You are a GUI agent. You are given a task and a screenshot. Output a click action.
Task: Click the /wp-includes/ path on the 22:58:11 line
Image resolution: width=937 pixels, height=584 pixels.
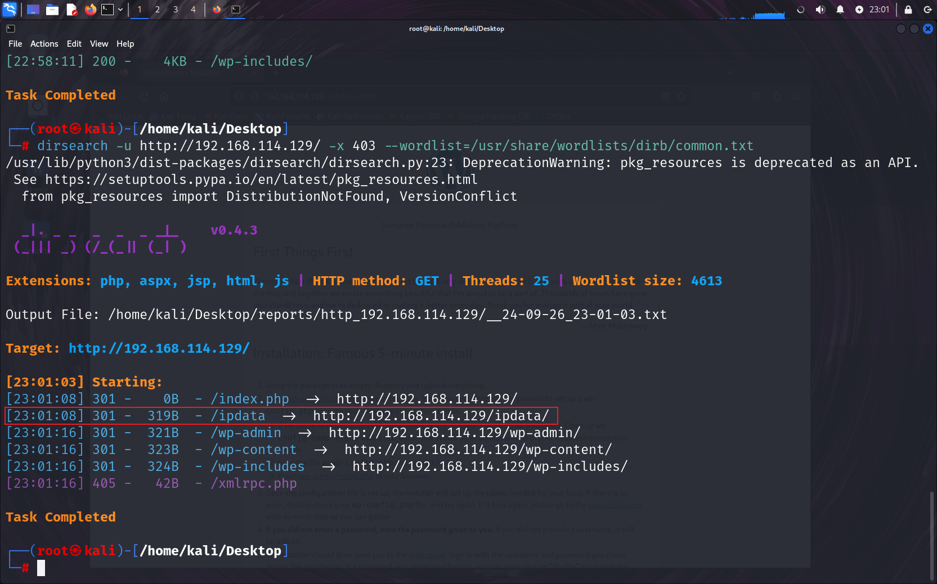(262, 61)
